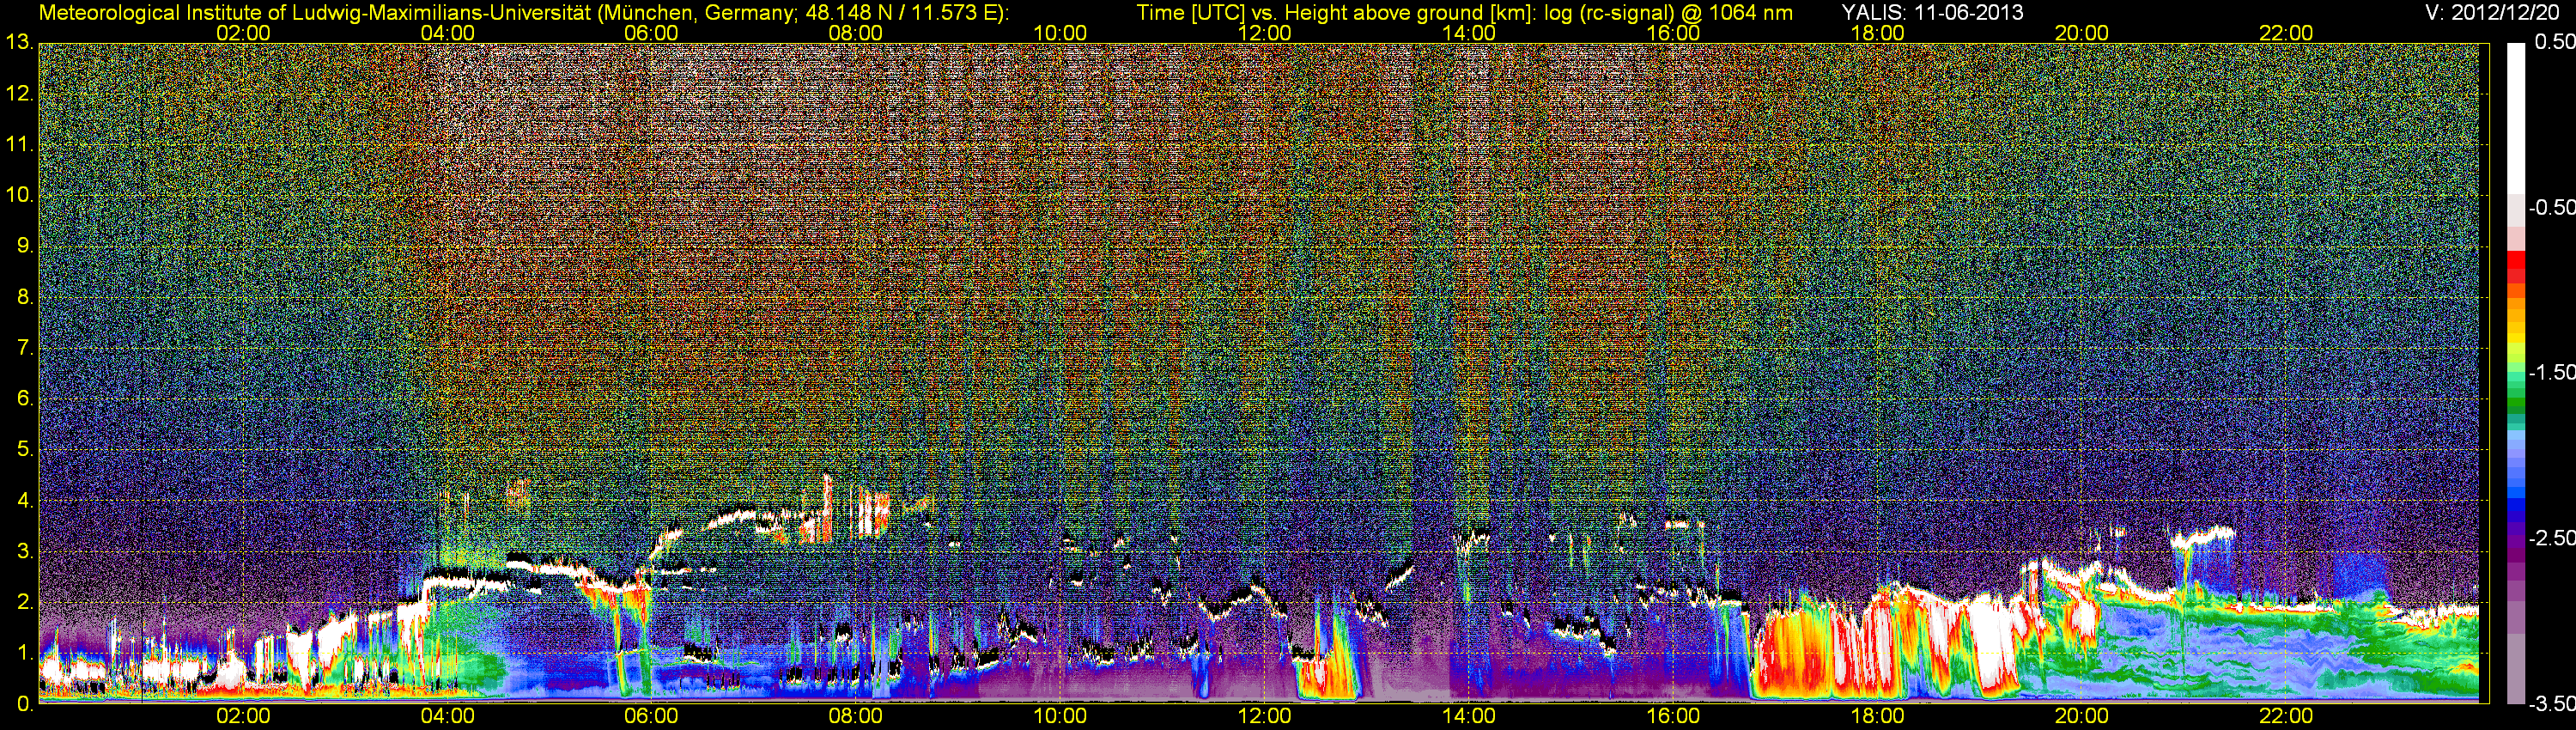Click the height label '9.' on the height axis
2576x730 pixels.
[25, 246]
